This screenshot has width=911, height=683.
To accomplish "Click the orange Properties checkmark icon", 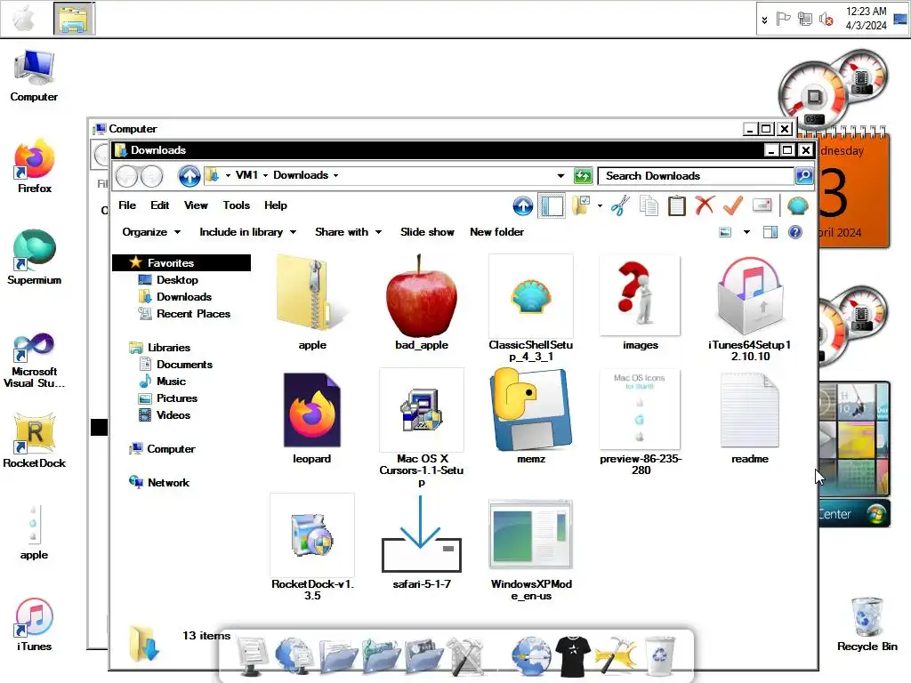I will coord(733,205).
